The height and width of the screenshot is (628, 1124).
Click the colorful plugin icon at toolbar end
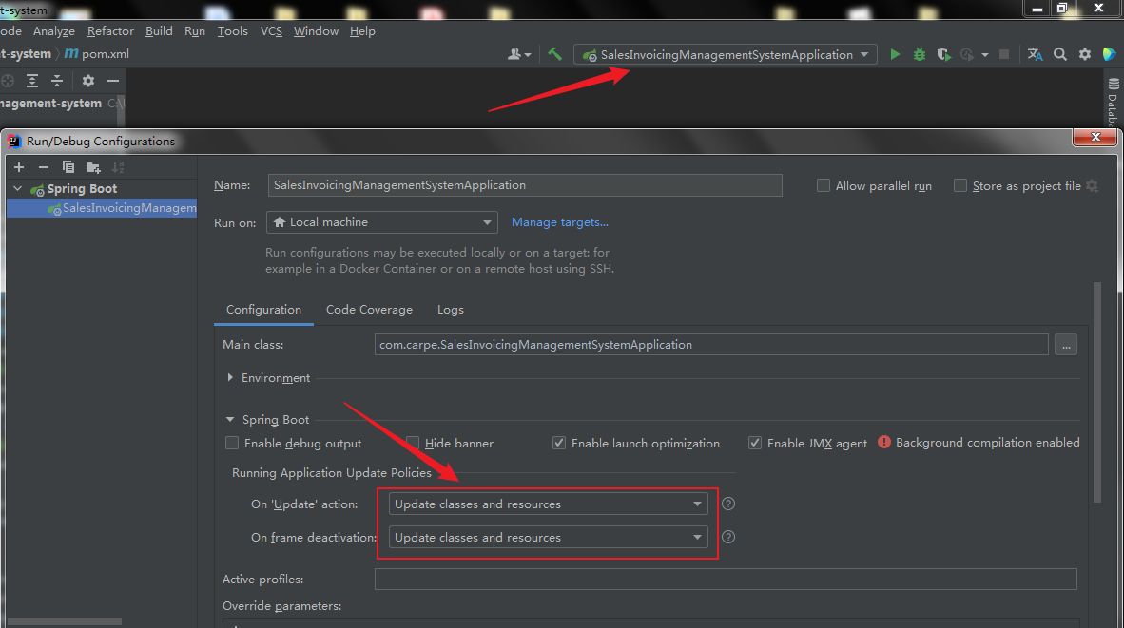coord(1110,54)
